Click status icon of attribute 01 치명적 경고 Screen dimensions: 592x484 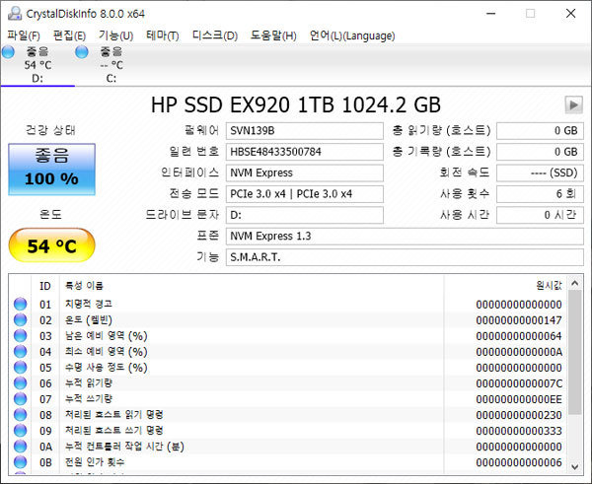click(21, 304)
